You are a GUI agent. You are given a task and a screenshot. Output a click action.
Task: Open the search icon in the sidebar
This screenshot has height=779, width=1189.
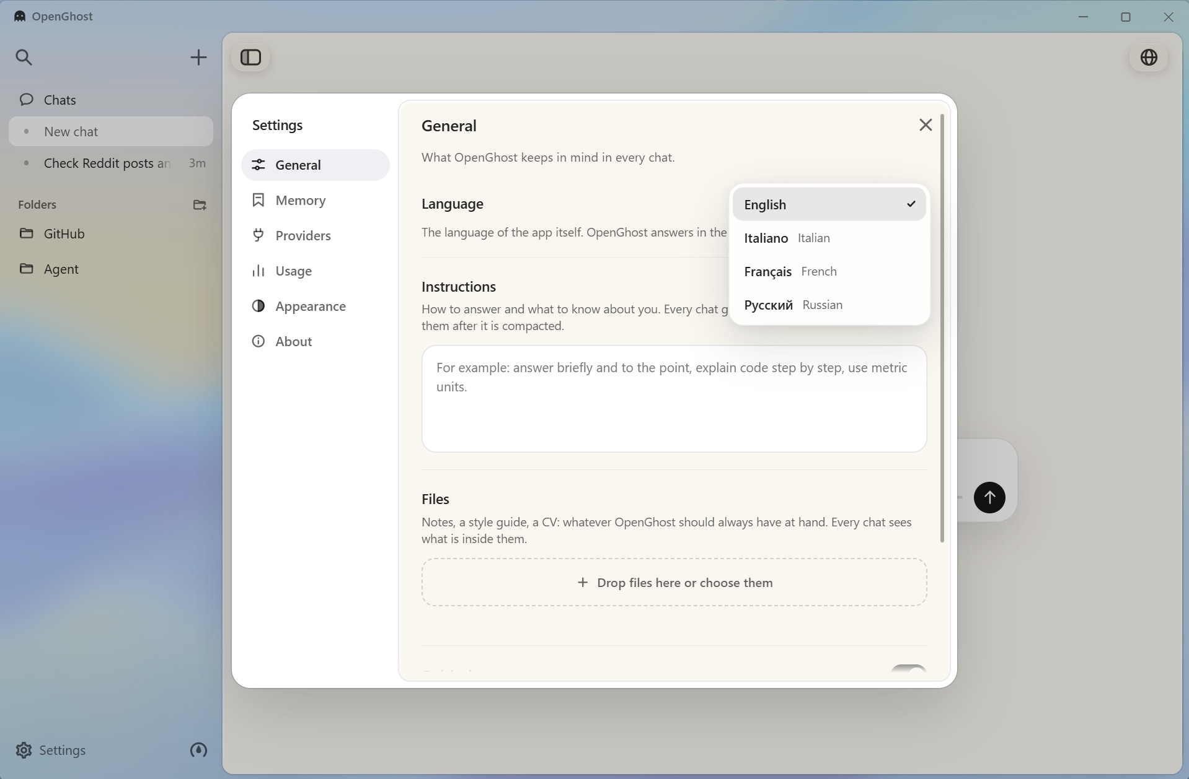[x=24, y=58]
